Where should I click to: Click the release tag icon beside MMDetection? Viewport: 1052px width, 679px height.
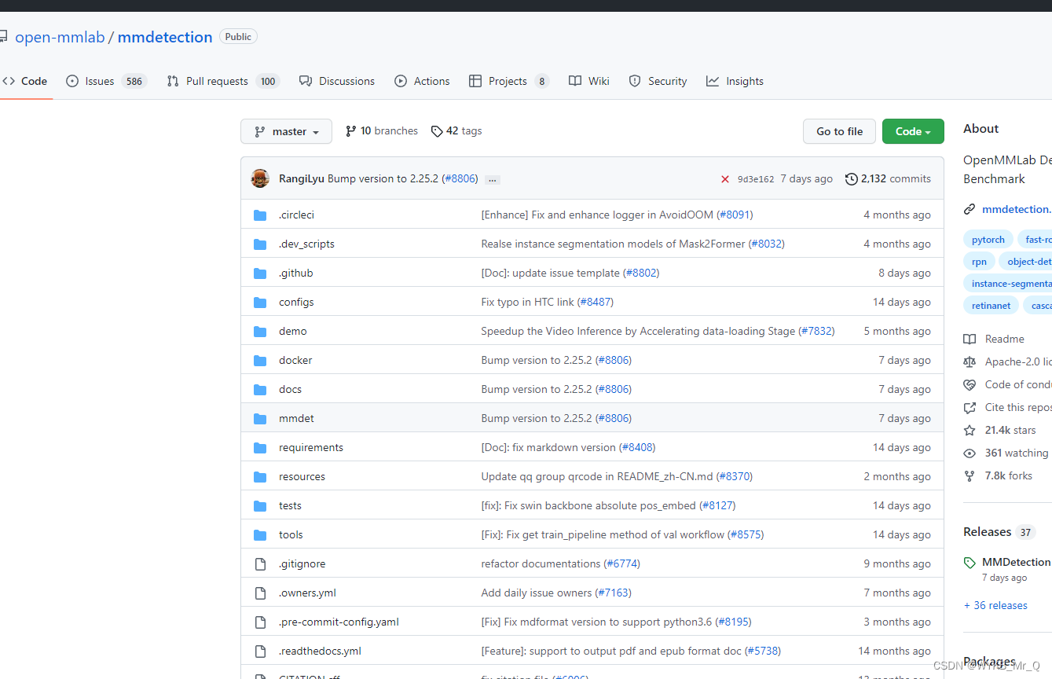(x=970, y=563)
